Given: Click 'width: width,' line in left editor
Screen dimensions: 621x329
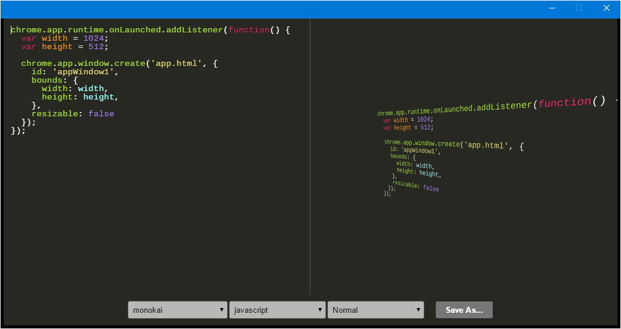Looking at the screenshot, I should [75, 89].
